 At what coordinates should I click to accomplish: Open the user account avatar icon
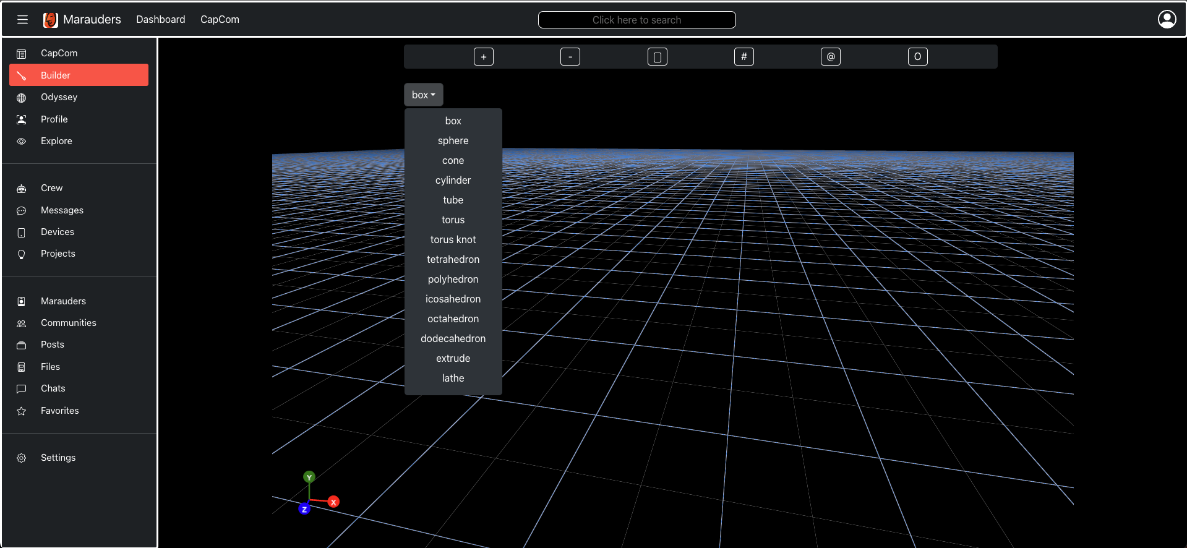(x=1167, y=20)
